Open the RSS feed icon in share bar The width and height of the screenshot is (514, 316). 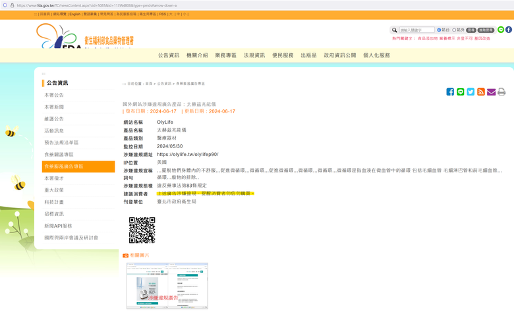481,92
